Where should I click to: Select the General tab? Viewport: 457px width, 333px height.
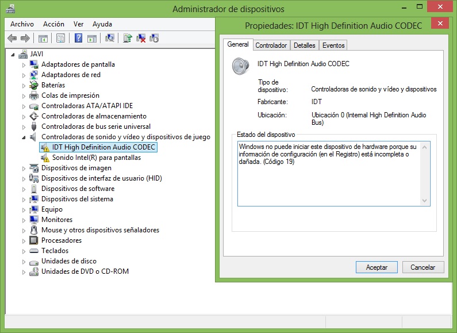[238, 44]
